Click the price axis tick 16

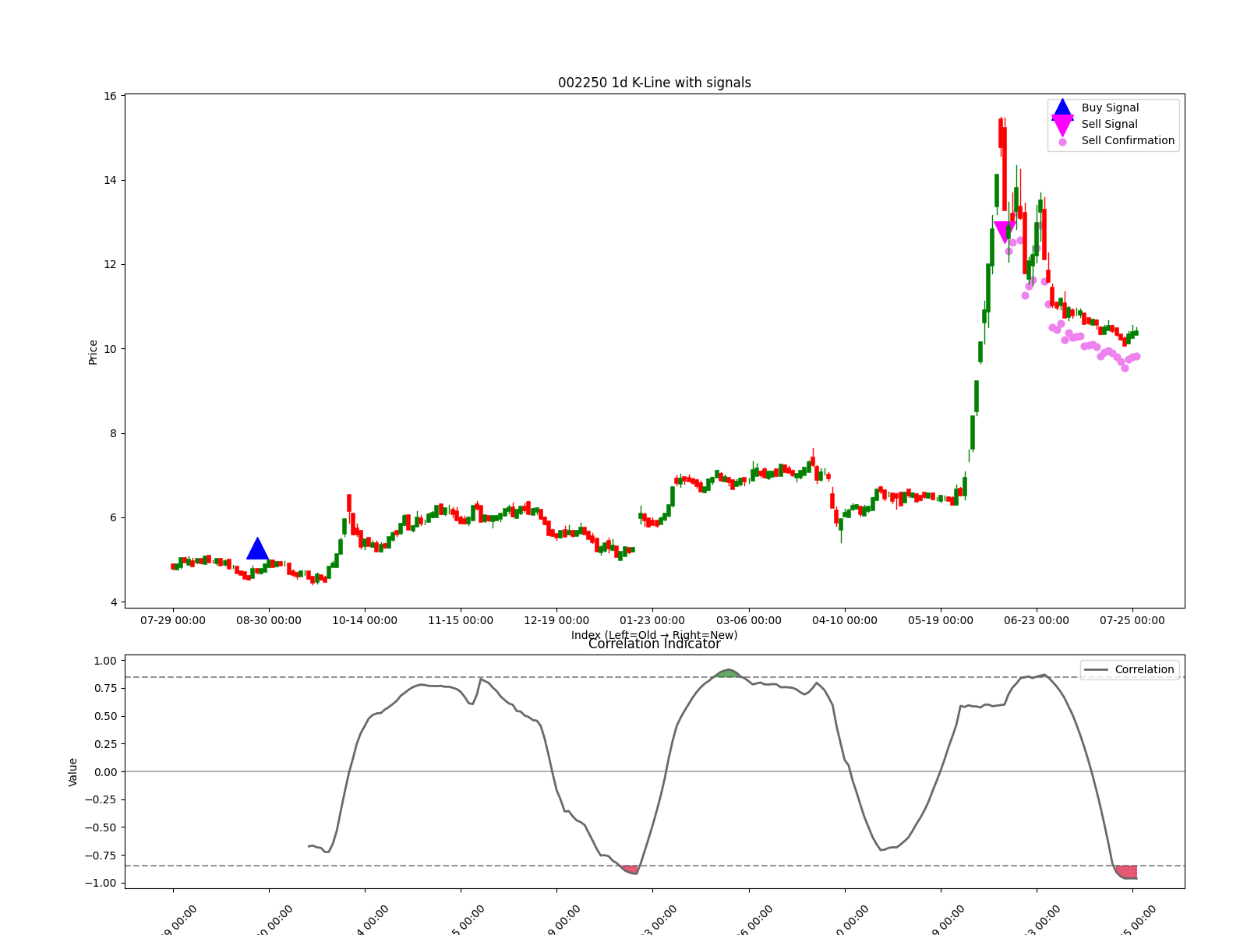click(110, 96)
